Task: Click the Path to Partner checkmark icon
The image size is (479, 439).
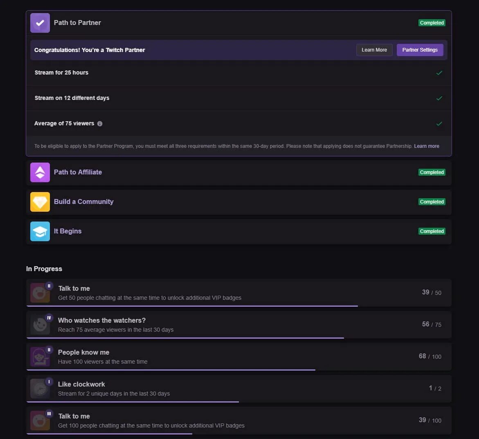Action: click(40, 23)
